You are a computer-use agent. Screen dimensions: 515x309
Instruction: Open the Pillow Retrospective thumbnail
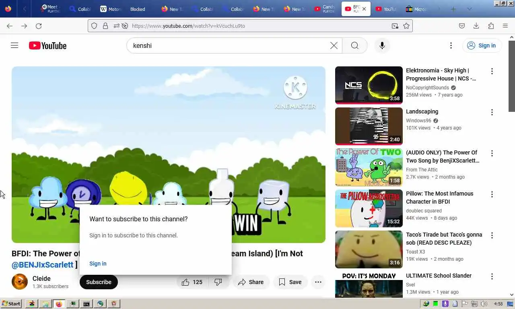point(369,208)
